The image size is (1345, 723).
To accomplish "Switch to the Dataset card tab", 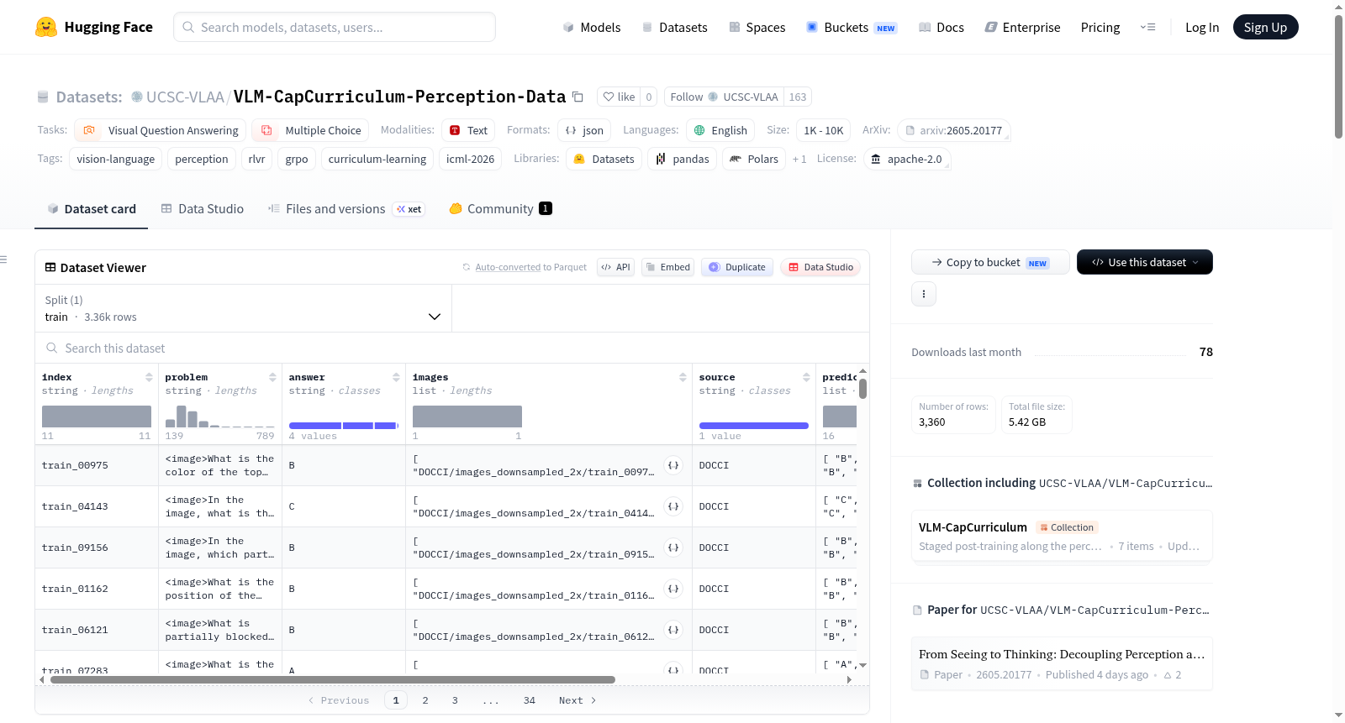I will pos(92,209).
